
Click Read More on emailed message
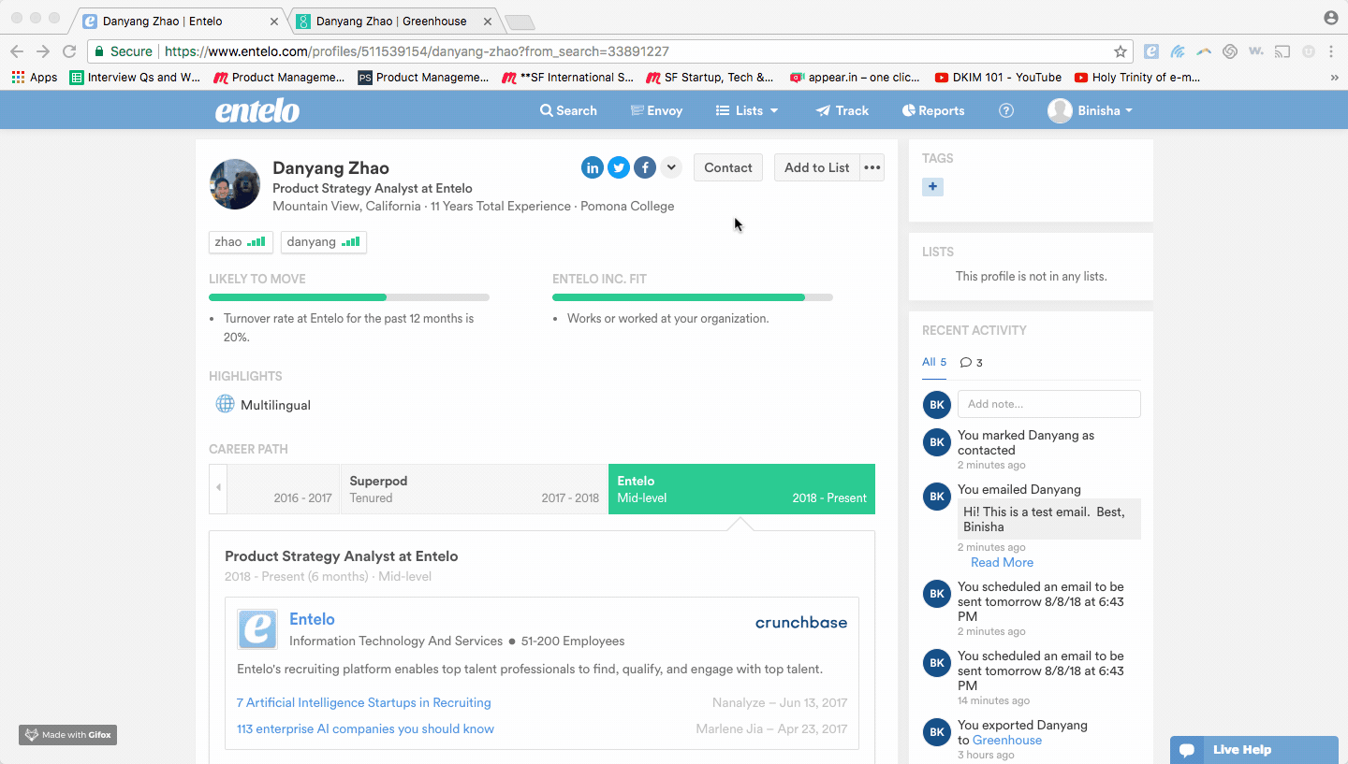click(1002, 562)
